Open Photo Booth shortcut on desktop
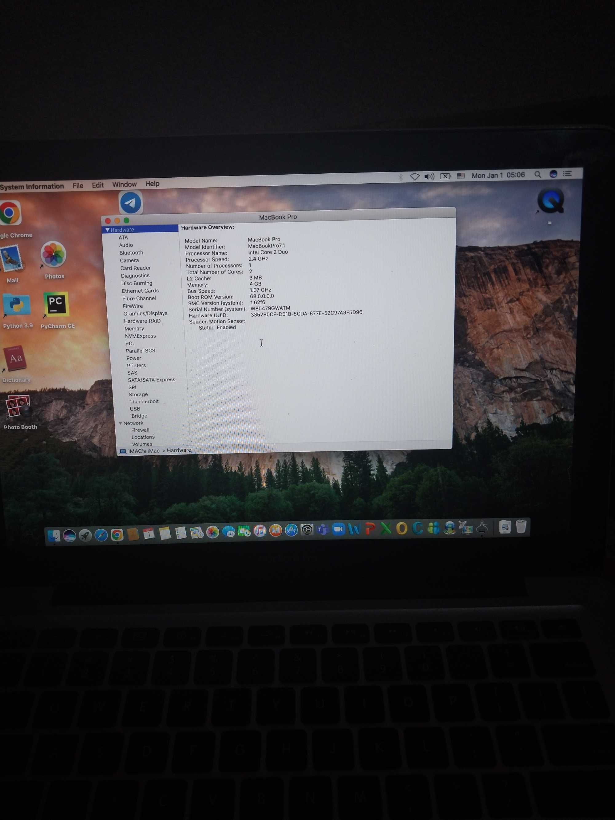615x820 pixels. (18, 407)
